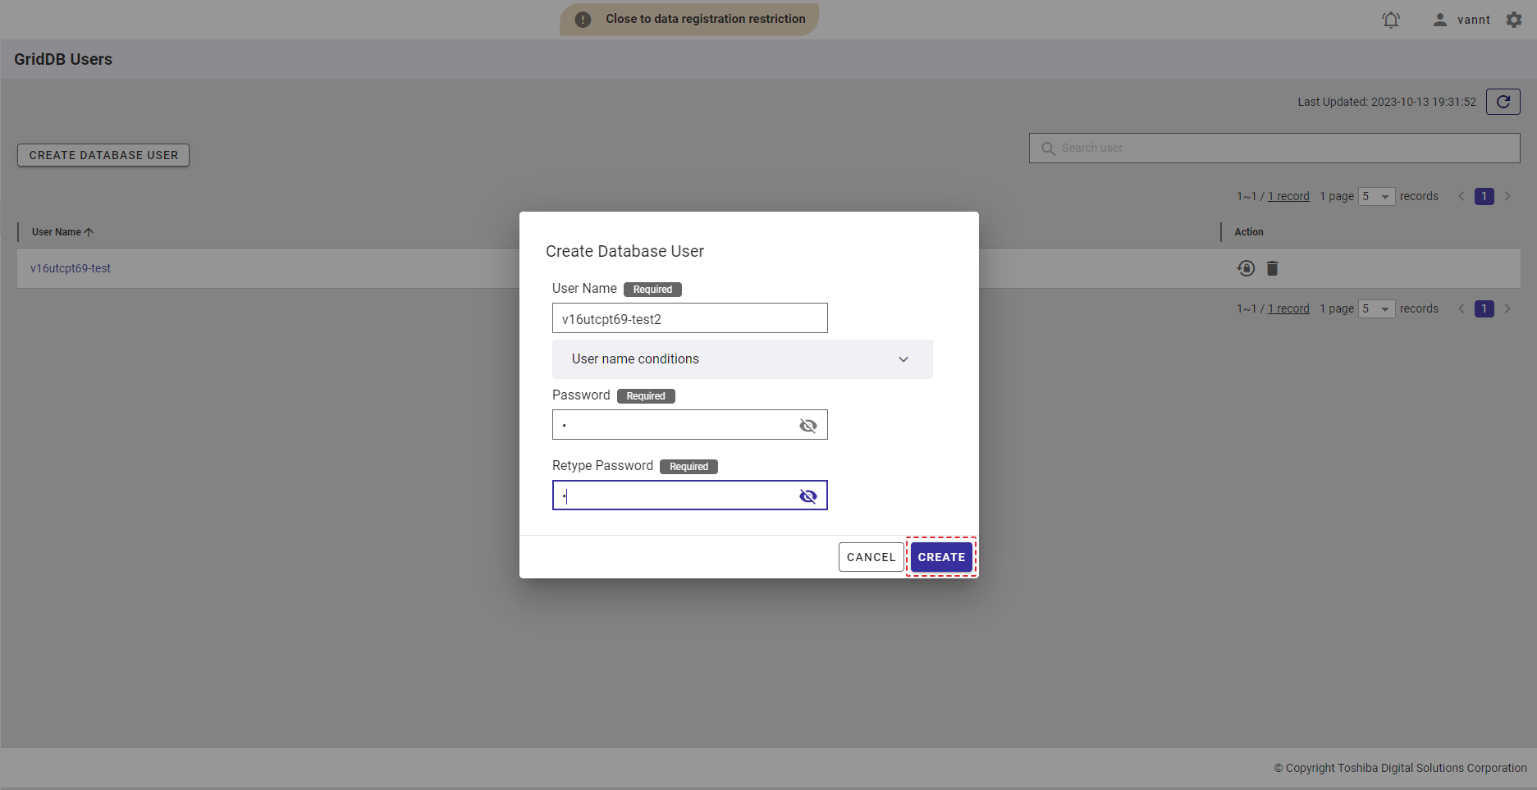The image size is (1537, 790).
Task: Click the delete trash icon for v16utcpt69-test
Action: 1272,268
